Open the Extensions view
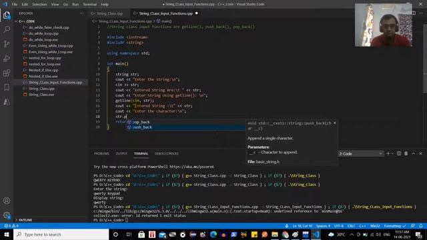The width and height of the screenshot is (427, 240). point(7,73)
